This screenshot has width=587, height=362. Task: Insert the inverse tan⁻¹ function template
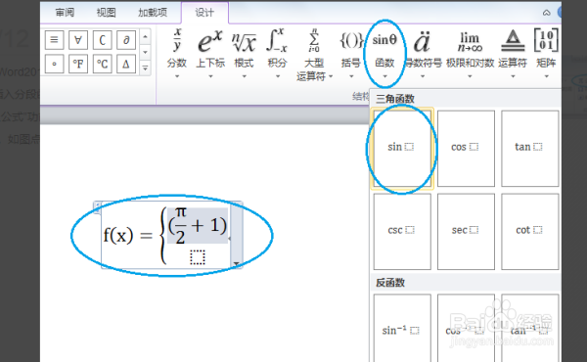tap(529, 328)
